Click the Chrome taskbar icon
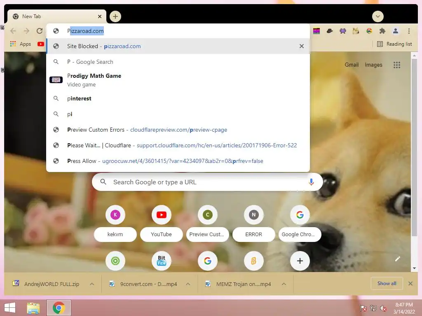This screenshot has width=422, height=316. pyautogui.click(x=59, y=308)
